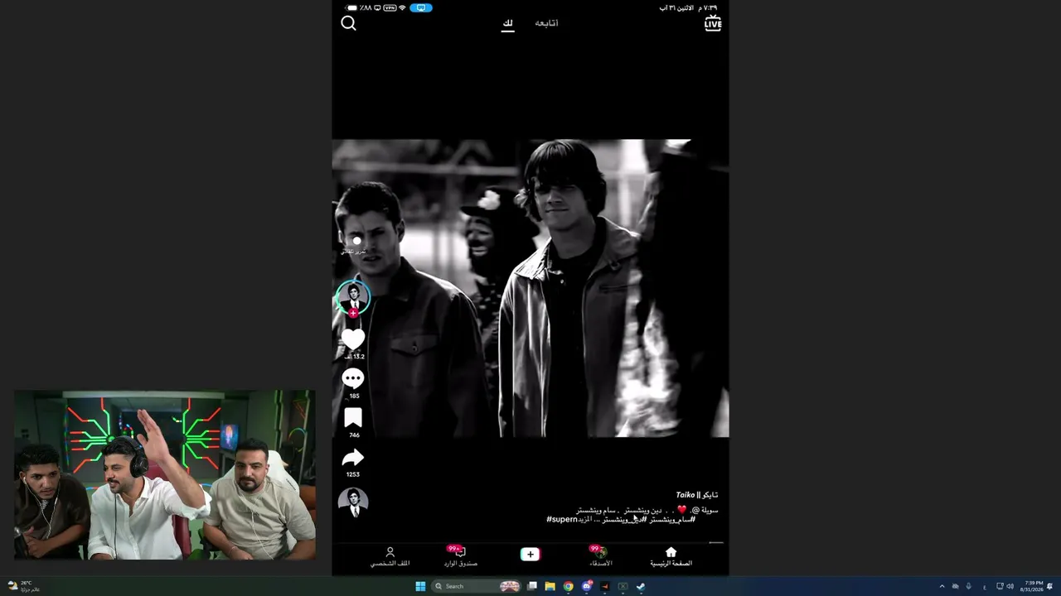Image resolution: width=1061 pixels, height=596 pixels.
Task: Share the video showing 1253 shares
Action: tap(353, 458)
